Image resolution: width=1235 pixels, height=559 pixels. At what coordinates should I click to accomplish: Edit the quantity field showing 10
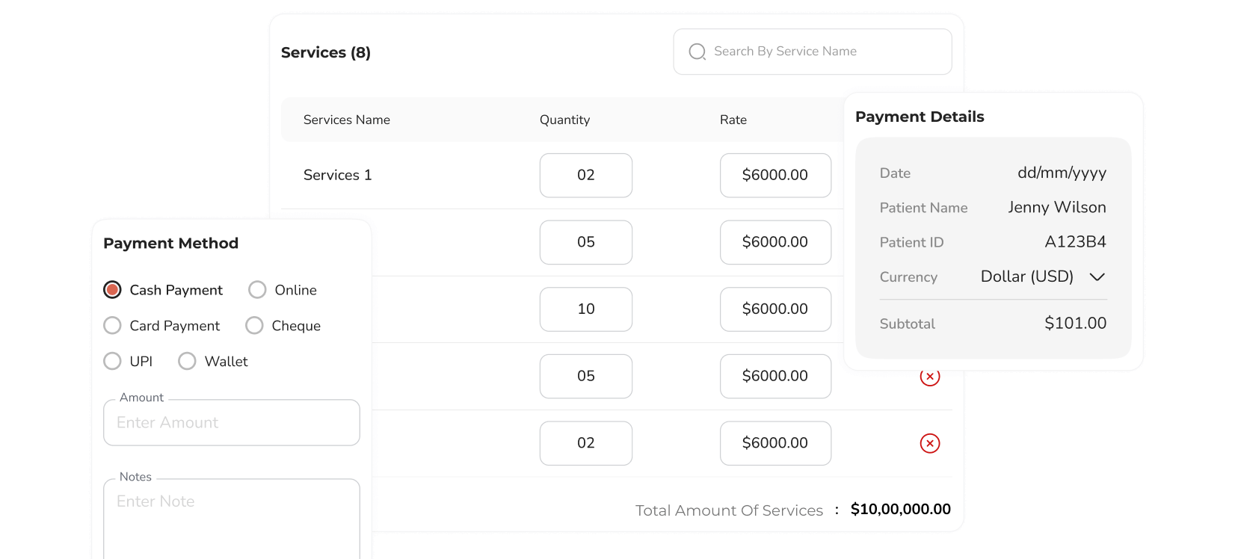click(585, 309)
